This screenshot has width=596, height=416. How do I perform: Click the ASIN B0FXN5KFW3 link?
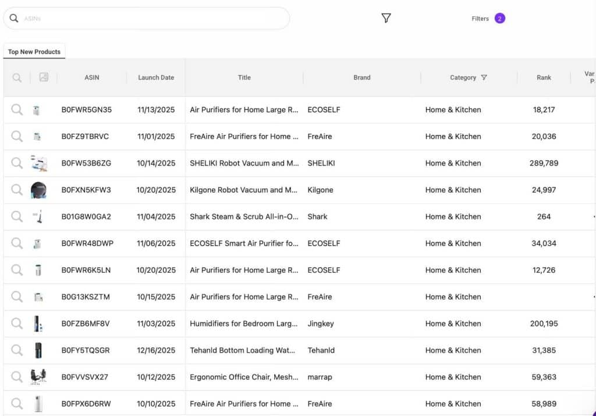pos(91,190)
